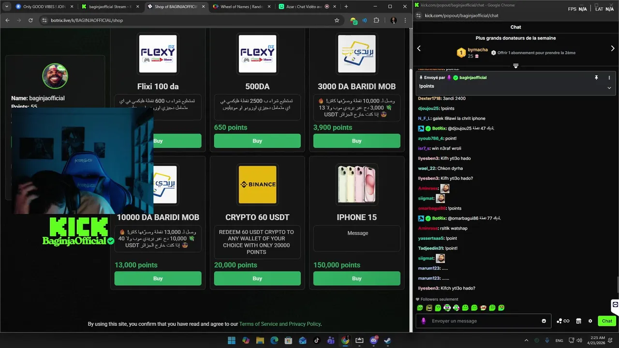The image size is (619, 348).
Task: Click the IPHONE 15 Message field
Action: [357, 239]
